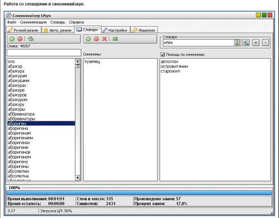
Task: Open the Словарь menu
Action: pyautogui.click(x=57, y=22)
